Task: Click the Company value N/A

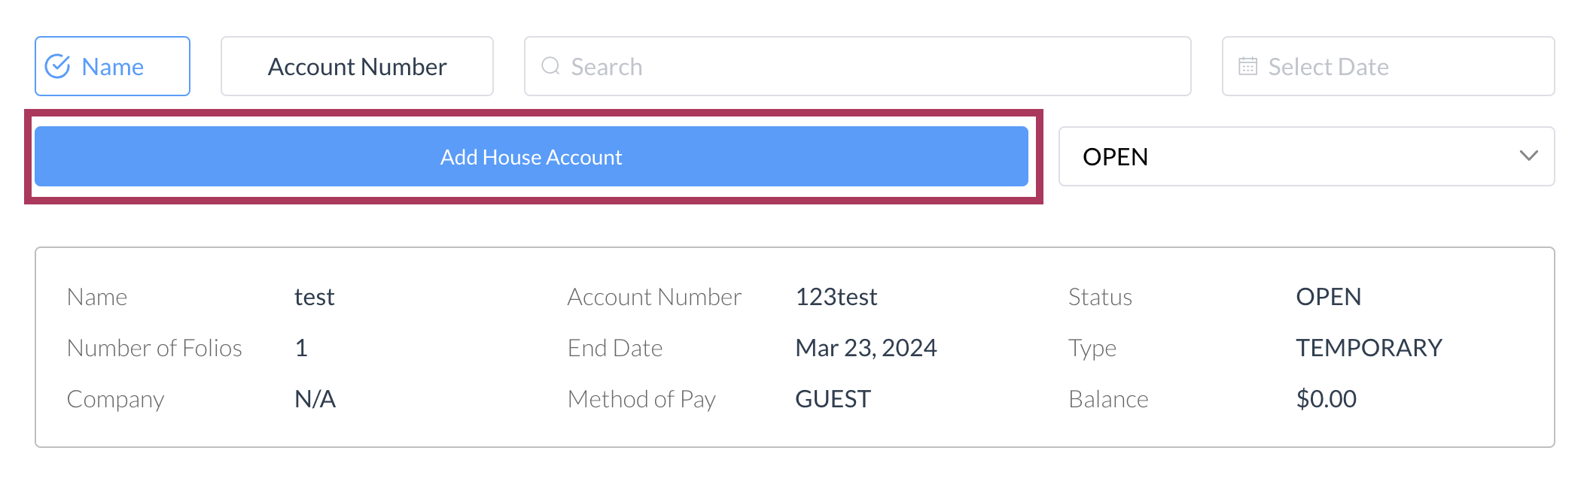Action: (315, 399)
